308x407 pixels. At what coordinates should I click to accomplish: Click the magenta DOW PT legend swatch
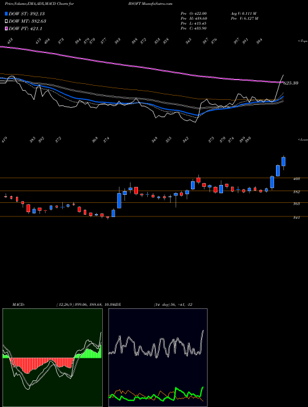point(7,29)
